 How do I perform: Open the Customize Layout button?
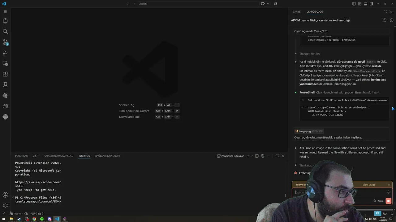click(360, 4)
